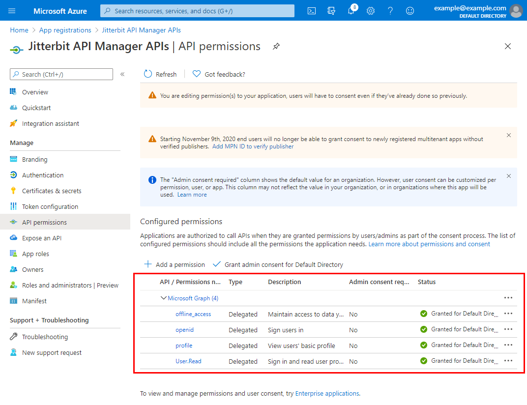Open more options for User.Read row

(x=508, y=361)
